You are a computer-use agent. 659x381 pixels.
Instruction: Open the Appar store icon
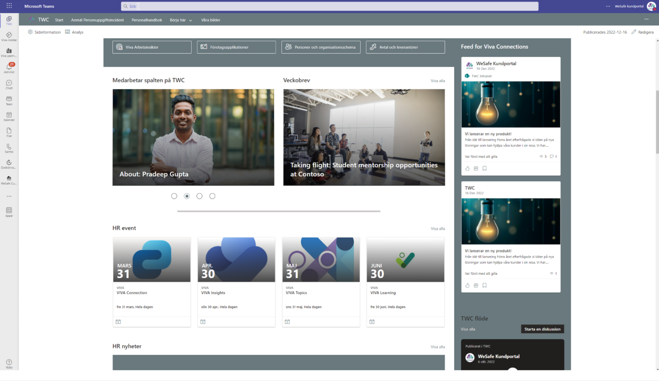pos(9,212)
